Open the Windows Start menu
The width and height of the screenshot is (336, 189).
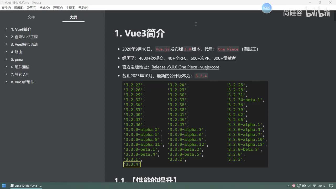point(3,186)
